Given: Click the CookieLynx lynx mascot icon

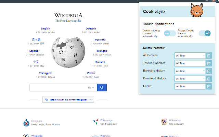Looking at the screenshot, I should click(x=198, y=10).
